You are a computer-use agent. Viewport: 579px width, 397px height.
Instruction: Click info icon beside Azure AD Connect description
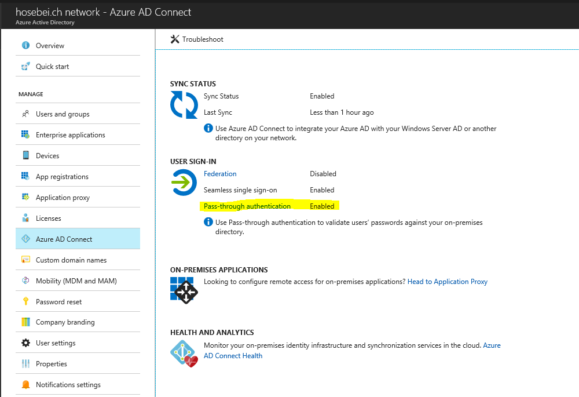(208, 128)
